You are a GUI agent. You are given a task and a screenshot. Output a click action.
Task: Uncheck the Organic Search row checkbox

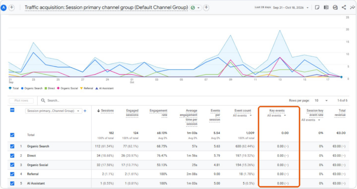coord(12,146)
